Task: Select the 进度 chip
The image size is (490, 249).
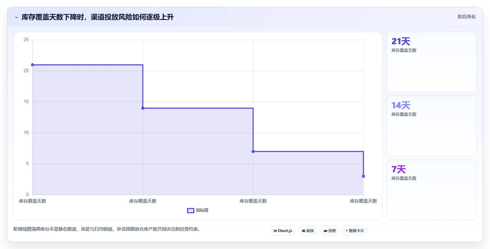Action: click(x=330, y=231)
